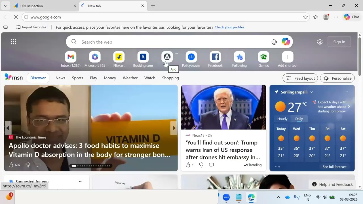Open Zoom from the taskbar
This screenshot has height=204, width=363.
point(226,197)
